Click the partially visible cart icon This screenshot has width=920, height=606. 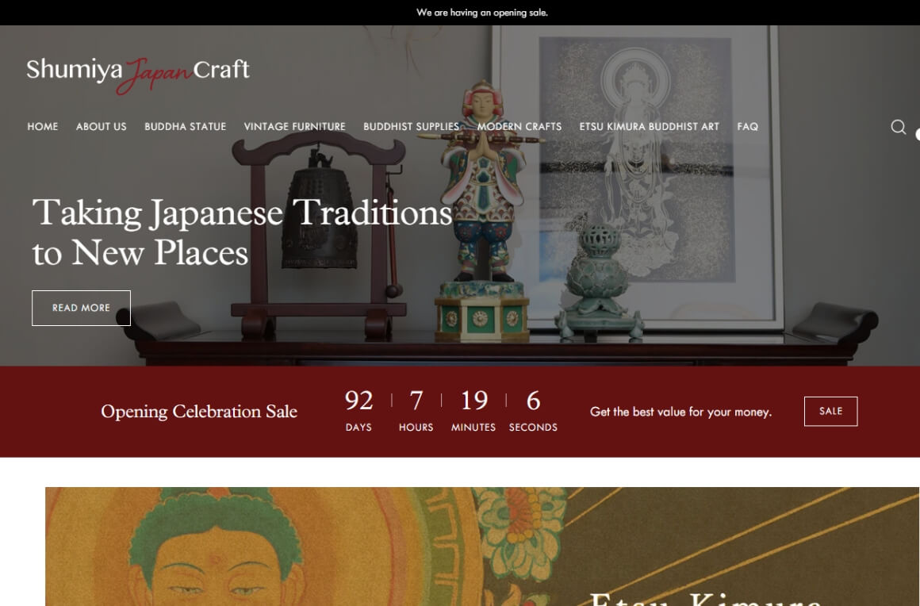pyautogui.click(x=917, y=134)
